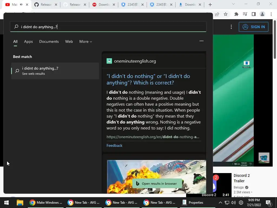
Task: Close the YouTube tab
Action: coord(27,5)
